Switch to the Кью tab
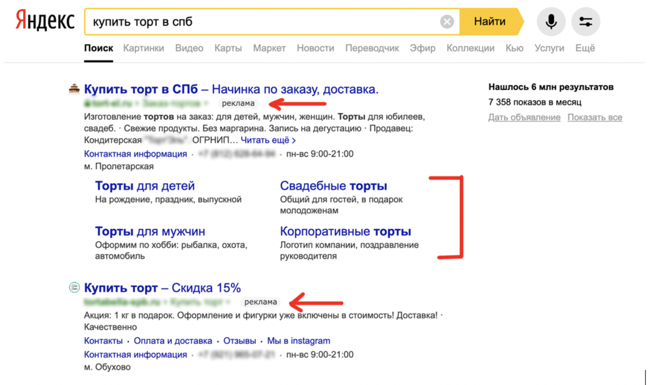Viewport: 663px width, 385px height. coord(514,48)
